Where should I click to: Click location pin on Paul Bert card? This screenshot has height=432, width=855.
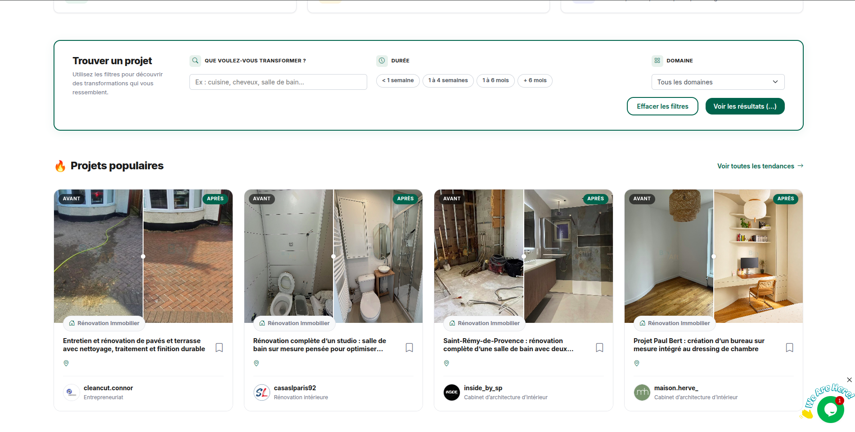coord(637,363)
